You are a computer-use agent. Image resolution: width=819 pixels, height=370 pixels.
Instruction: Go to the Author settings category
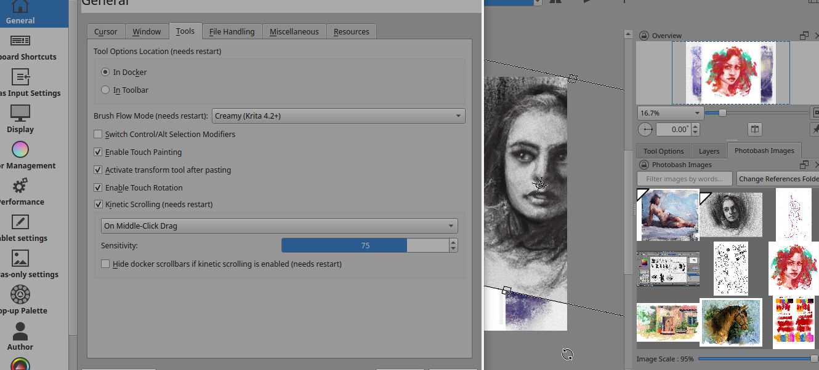coord(20,337)
